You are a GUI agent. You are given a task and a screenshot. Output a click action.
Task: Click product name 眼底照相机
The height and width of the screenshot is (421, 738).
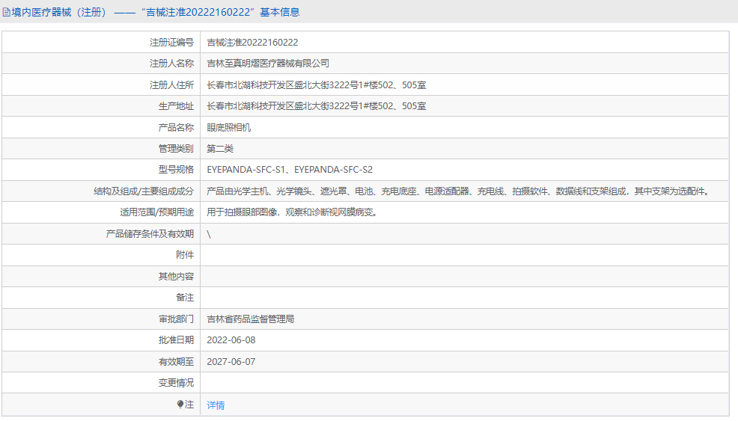[229, 127]
